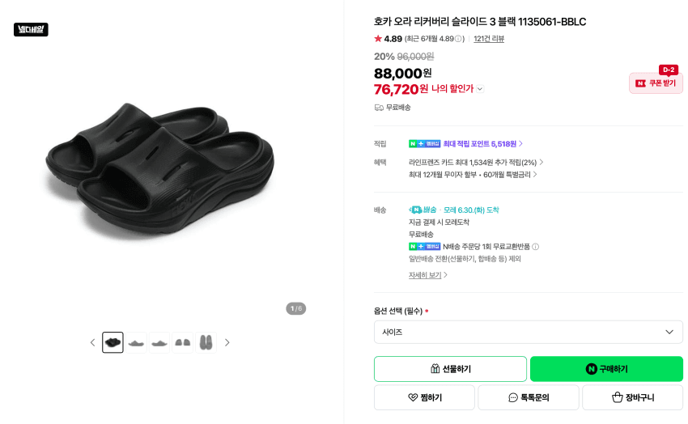Expand 라인프렌즈 카드 추가 적립 benefit

click(x=476, y=162)
